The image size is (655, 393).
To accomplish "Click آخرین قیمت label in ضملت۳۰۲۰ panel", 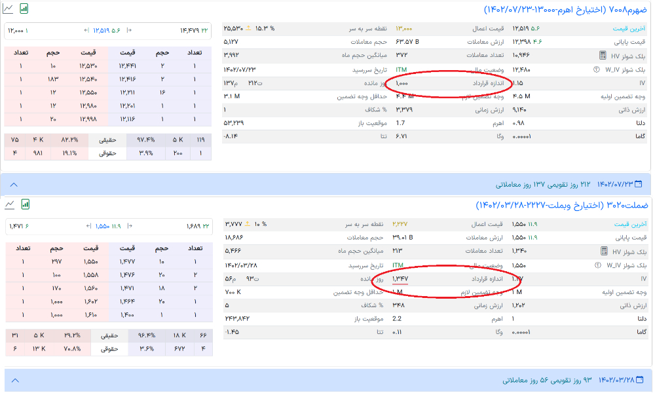I will click(630, 224).
